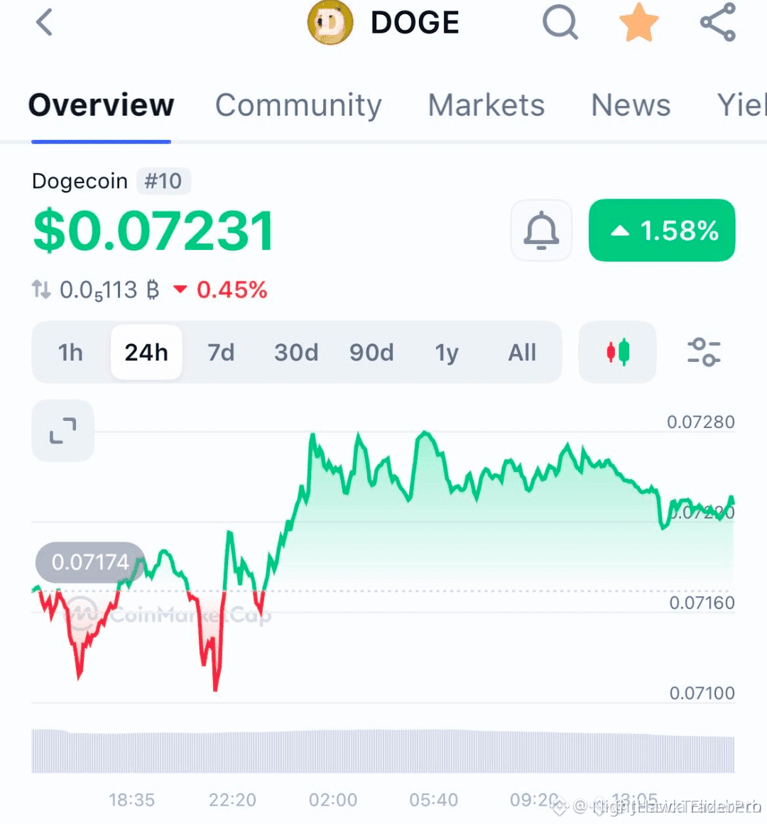Select the 7d time range

[221, 352]
